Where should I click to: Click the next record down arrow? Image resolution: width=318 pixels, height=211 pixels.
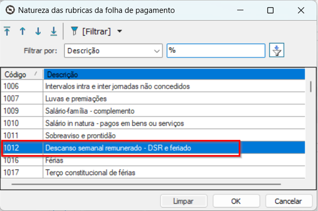pos(38,31)
